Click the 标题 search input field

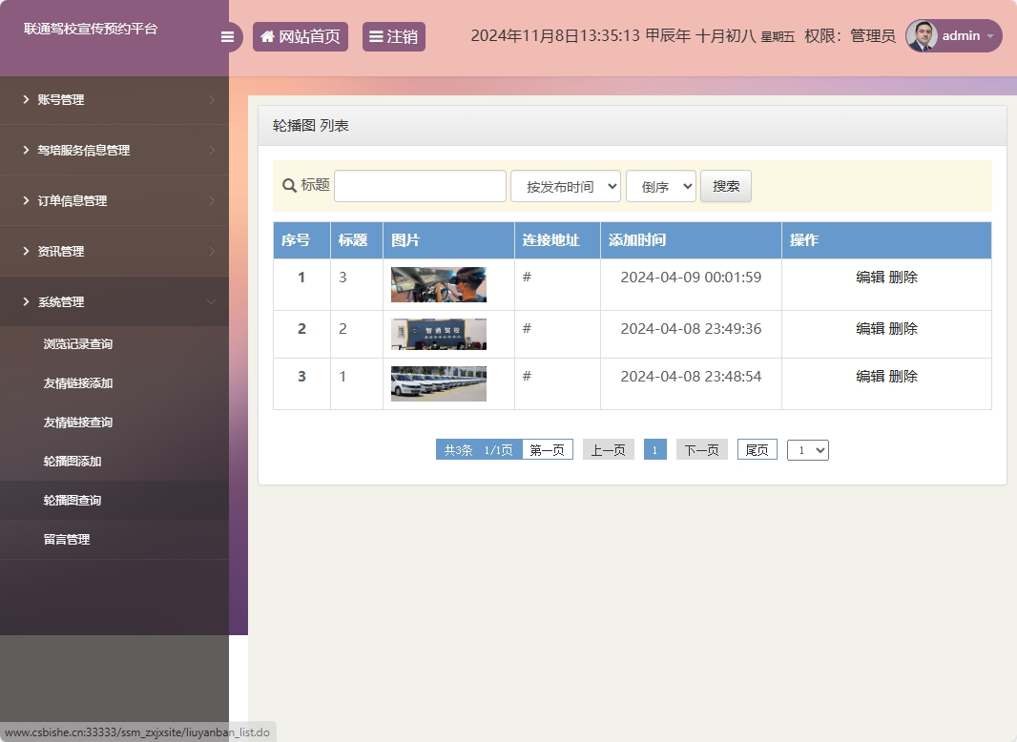click(x=420, y=186)
